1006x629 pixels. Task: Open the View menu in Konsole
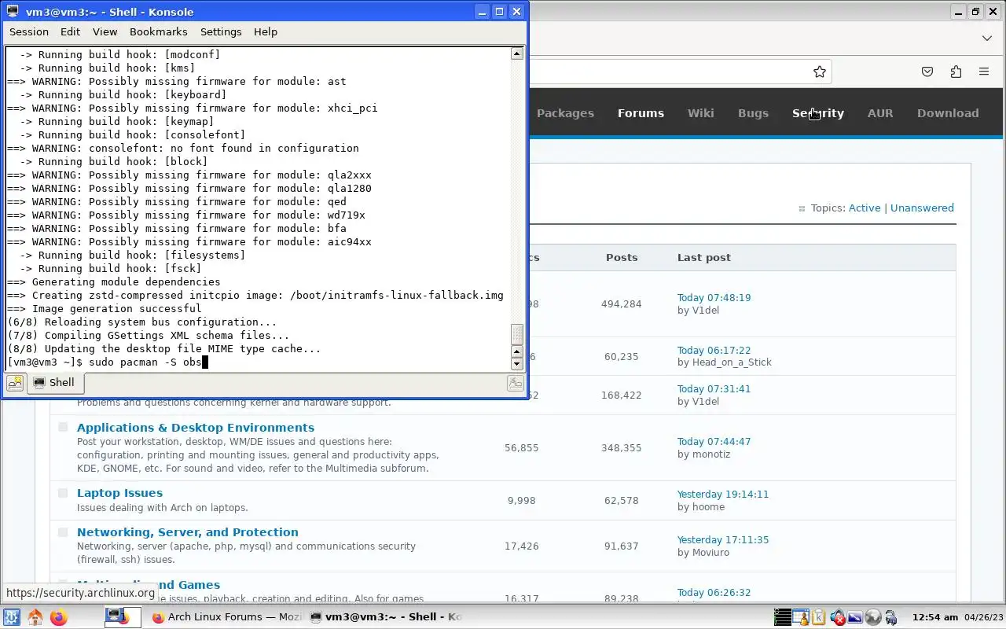click(105, 31)
